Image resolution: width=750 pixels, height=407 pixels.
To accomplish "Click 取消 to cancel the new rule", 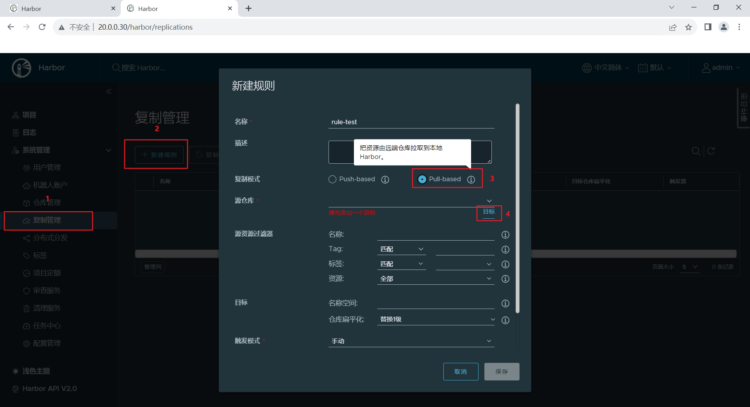I will (461, 371).
